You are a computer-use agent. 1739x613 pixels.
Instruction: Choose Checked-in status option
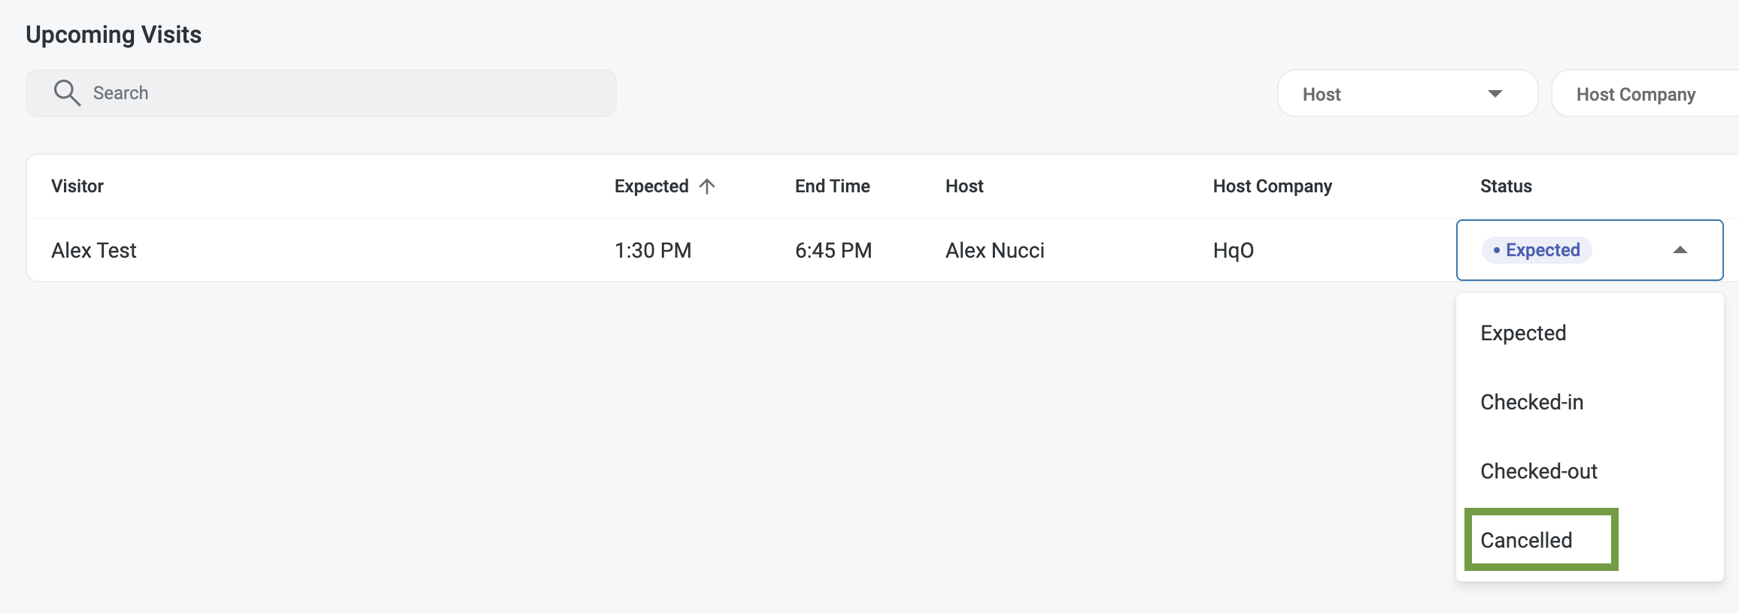(x=1531, y=402)
